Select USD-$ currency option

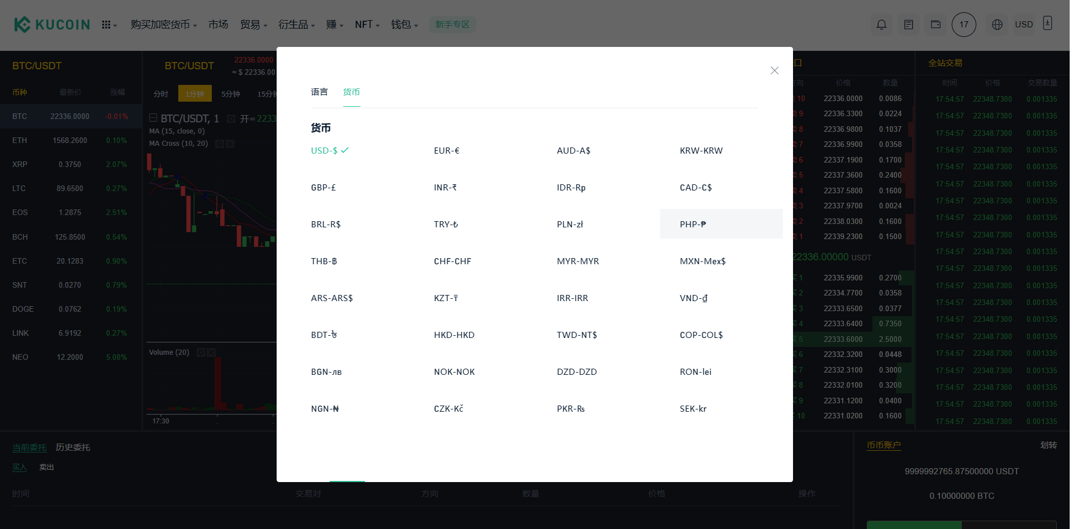(x=324, y=151)
